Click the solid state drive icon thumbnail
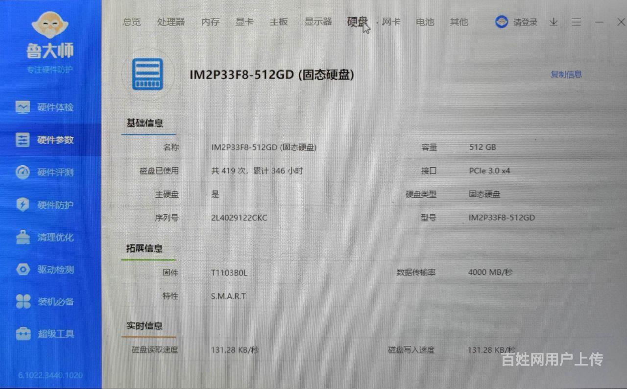627x389 pixels. coord(147,74)
